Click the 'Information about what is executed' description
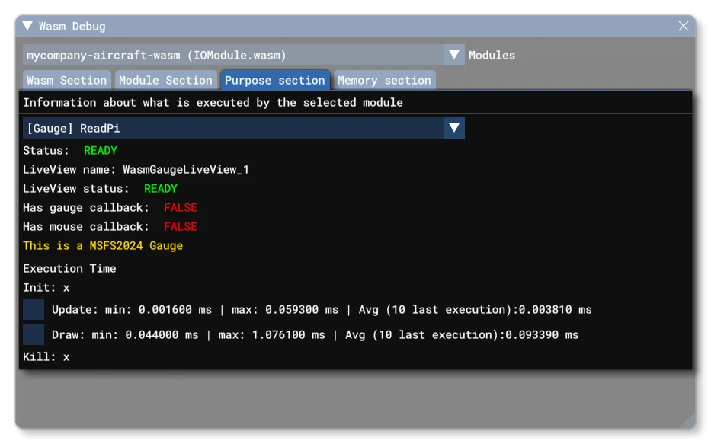This screenshot has height=444, width=711. pyautogui.click(x=213, y=102)
